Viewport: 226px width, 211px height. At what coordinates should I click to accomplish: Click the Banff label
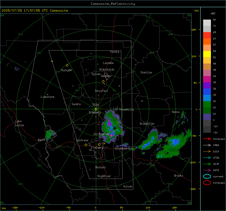tap(41, 140)
